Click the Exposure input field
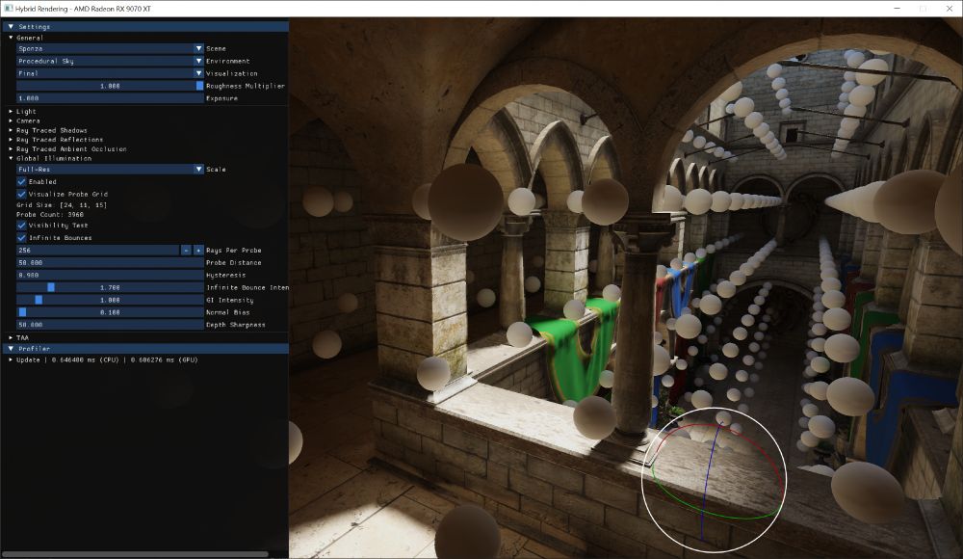963x559 pixels. pos(110,98)
